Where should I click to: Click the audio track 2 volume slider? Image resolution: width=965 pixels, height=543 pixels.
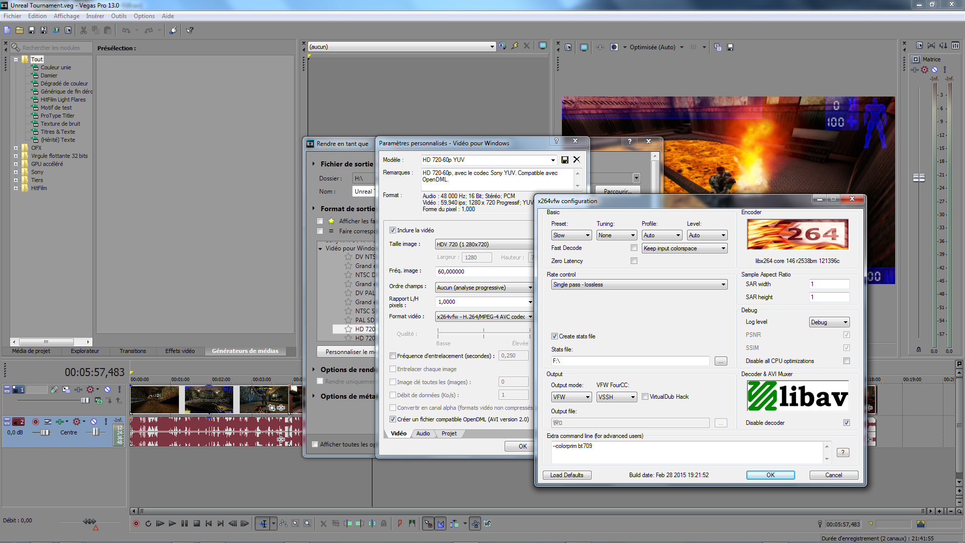coord(45,432)
